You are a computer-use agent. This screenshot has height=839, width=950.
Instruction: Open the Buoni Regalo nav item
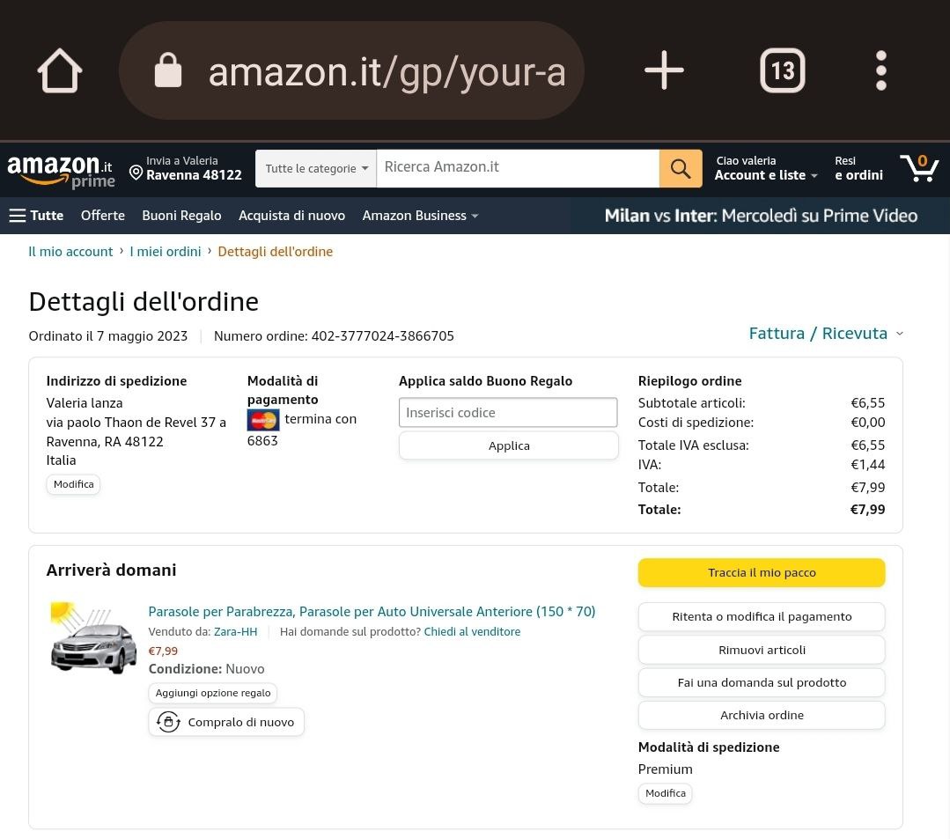[x=181, y=216]
